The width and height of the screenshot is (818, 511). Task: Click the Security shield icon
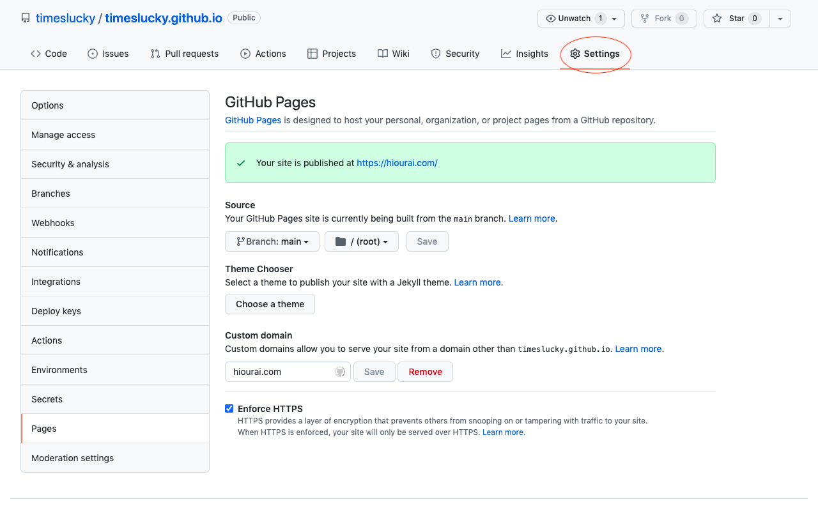(436, 54)
